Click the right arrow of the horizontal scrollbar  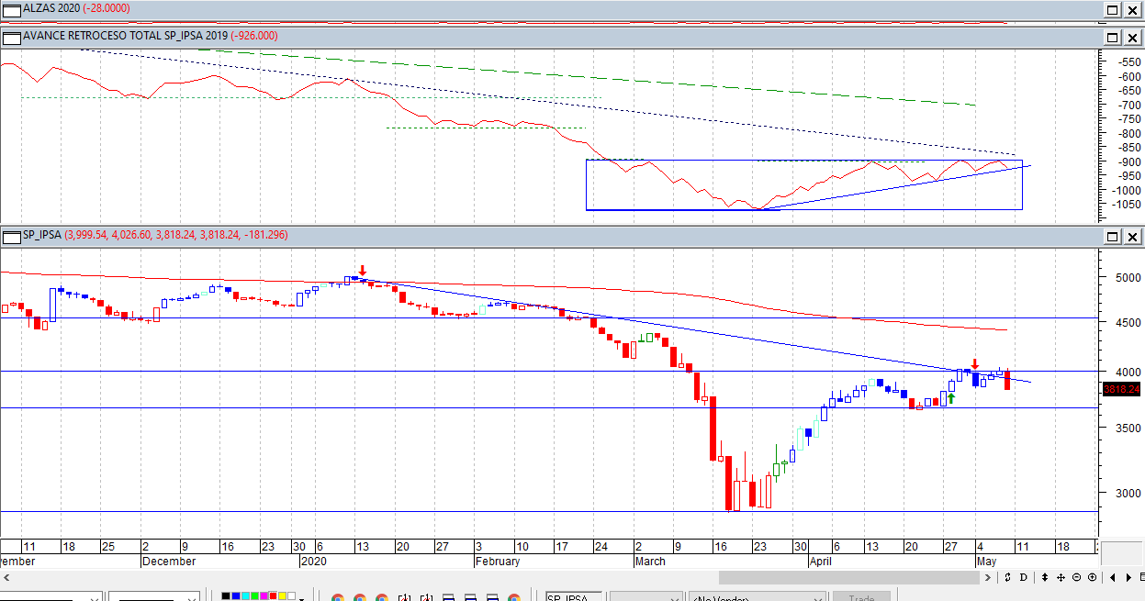988,577
